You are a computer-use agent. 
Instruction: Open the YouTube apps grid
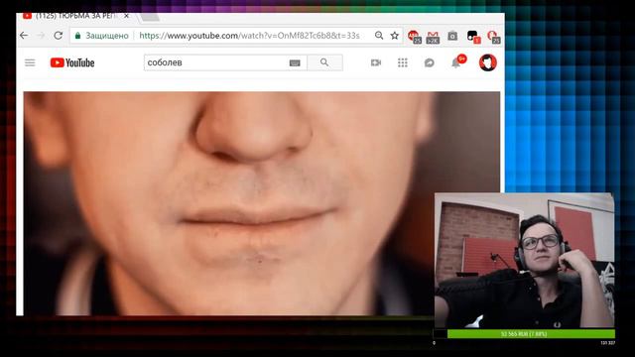[x=403, y=62]
